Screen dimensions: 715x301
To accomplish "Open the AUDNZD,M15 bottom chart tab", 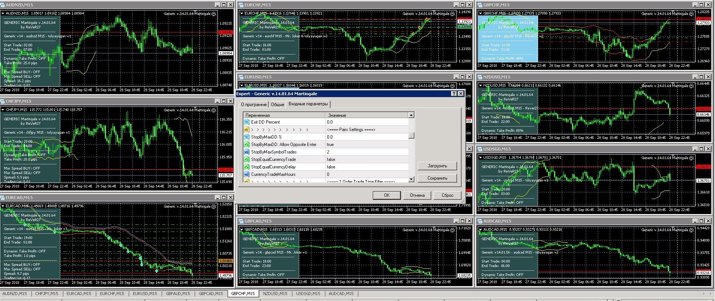I will (x=15, y=294).
